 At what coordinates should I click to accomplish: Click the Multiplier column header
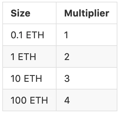point(87,13)
